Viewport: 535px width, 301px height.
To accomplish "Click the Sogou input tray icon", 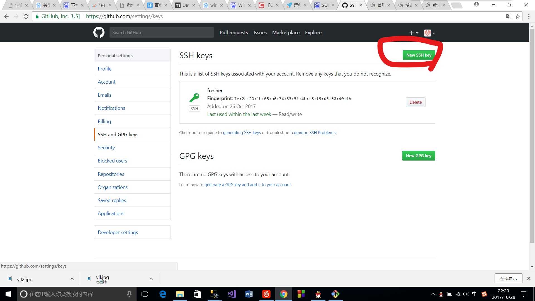I will click(x=484, y=294).
